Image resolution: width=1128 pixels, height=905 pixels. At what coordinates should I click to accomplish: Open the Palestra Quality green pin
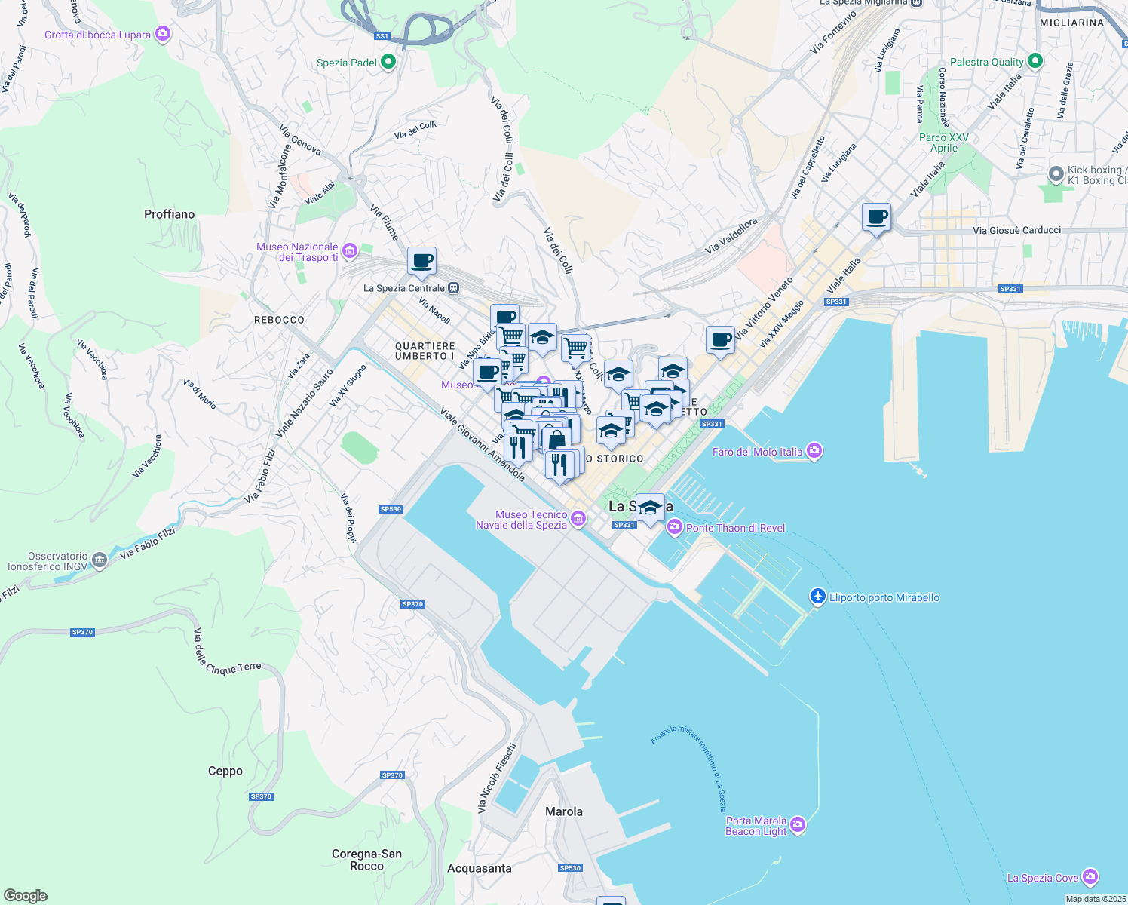[x=1035, y=61]
